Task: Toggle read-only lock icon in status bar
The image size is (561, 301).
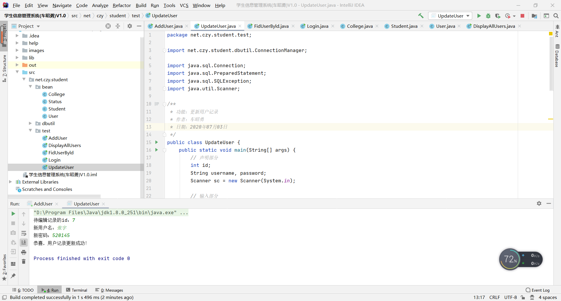Action: coord(523,297)
